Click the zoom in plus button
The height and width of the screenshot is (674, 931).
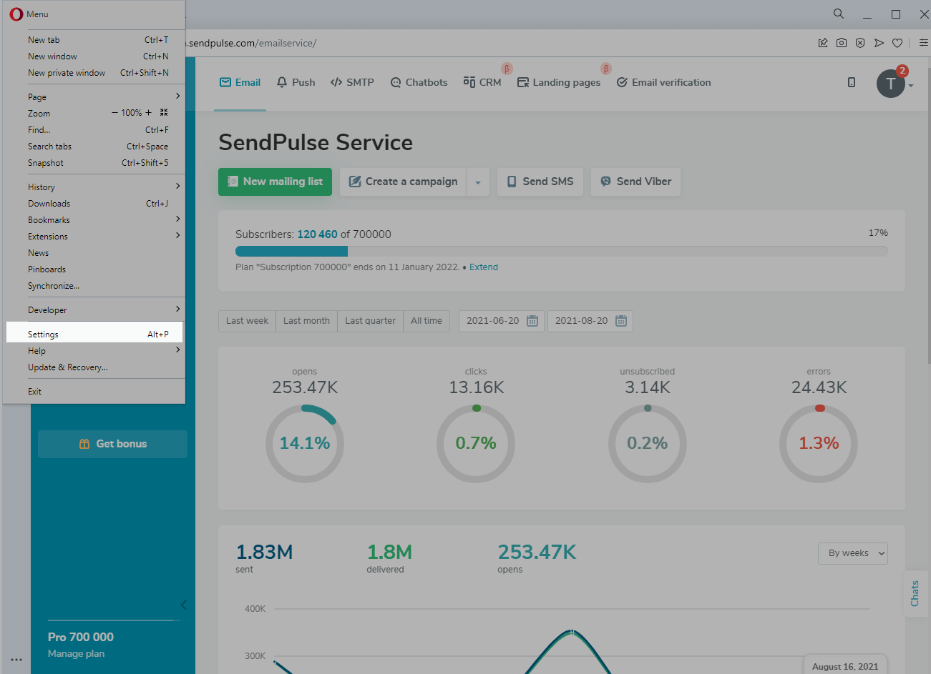(x=149, y=113)
